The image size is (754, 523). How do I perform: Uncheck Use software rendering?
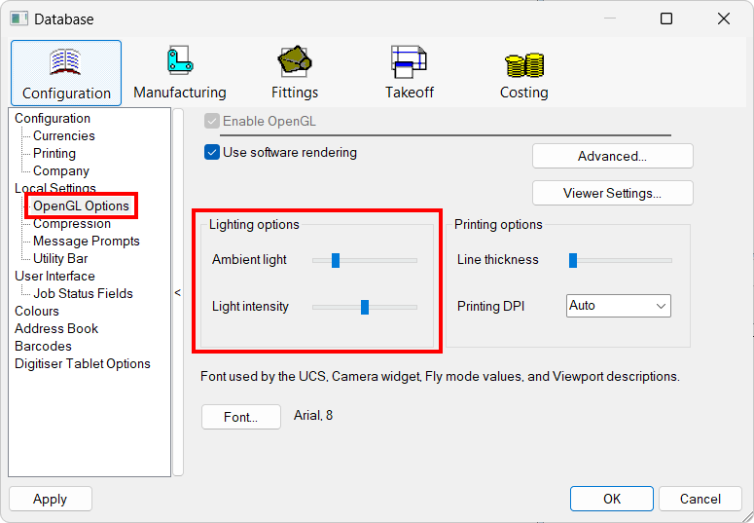(x=212, y=152)
